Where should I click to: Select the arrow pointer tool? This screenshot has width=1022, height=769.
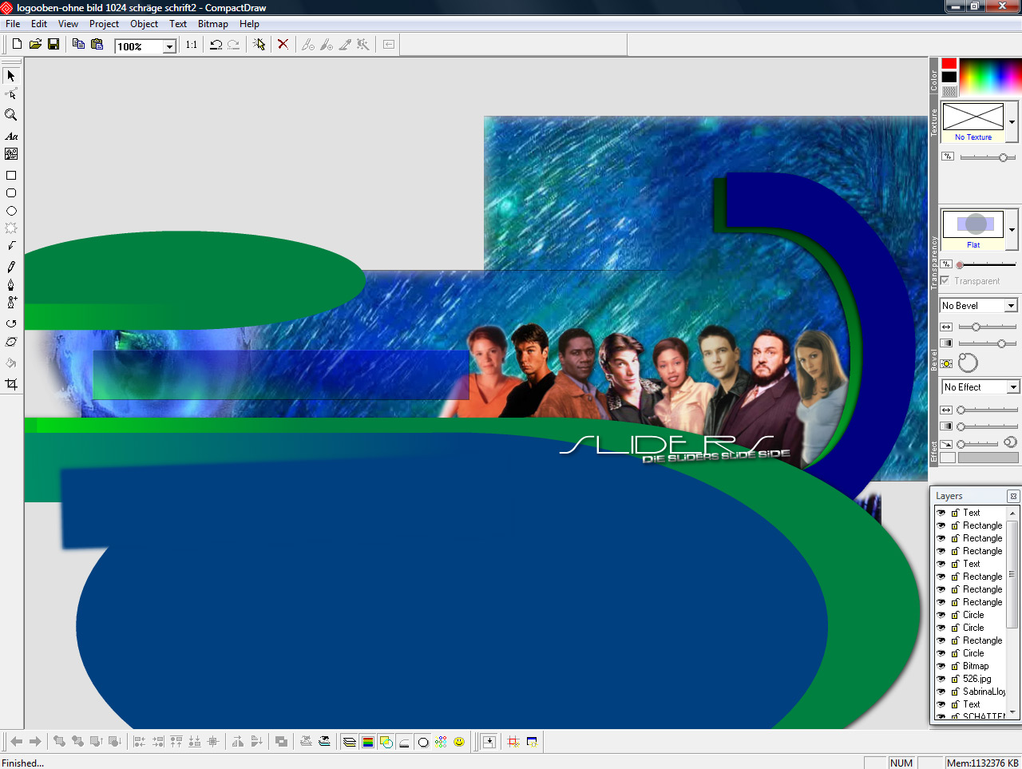click(x=11, y=76)
